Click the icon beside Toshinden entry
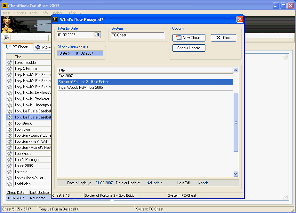 10,184
